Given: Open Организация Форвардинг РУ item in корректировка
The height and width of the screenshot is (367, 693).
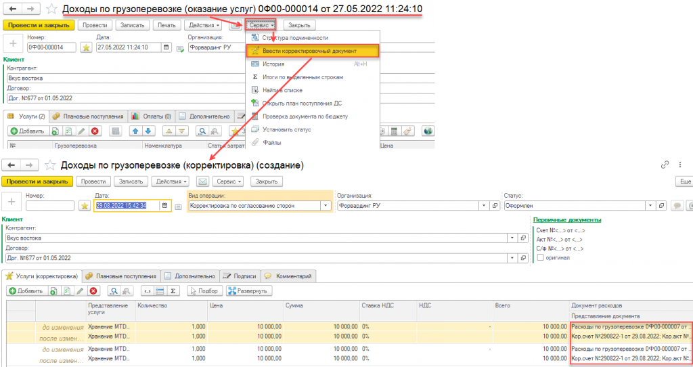Looking at the screenshot, I should pyautogui.click(x=495, y=206).
